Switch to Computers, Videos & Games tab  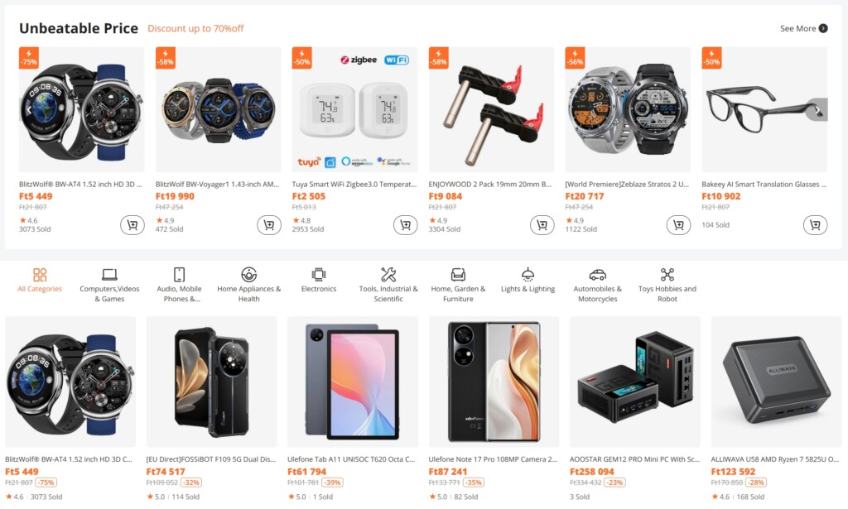(109, 284)
